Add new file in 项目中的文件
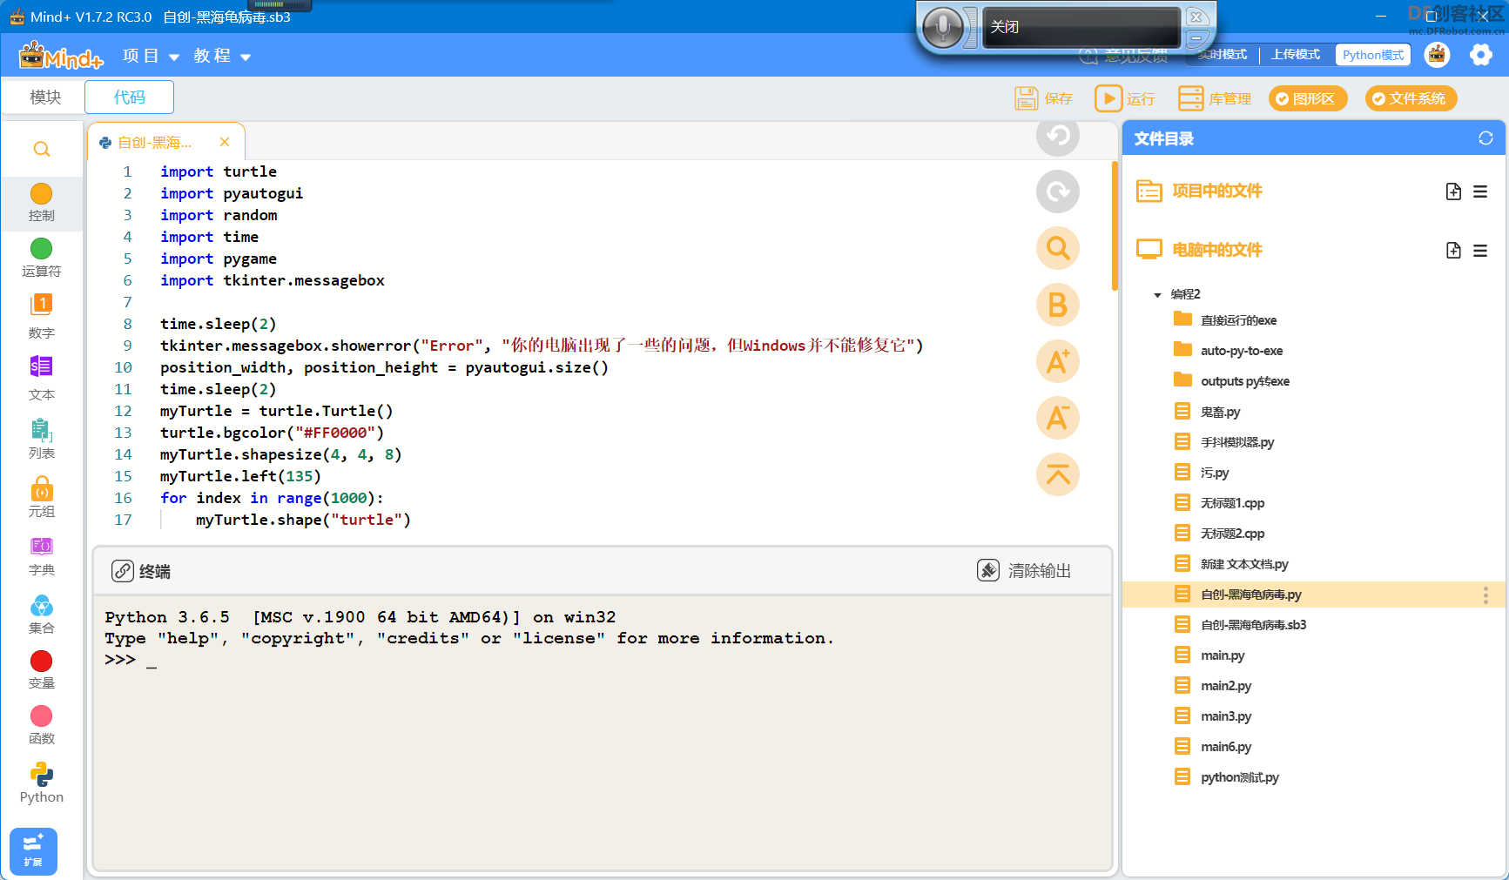Screen dimensions: 1509x880 pos(1453,191)
